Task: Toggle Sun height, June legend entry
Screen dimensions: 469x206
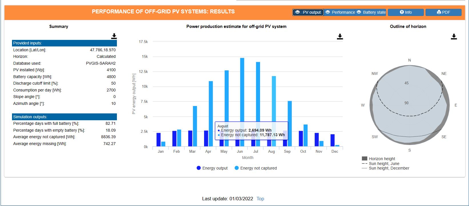Action: coord(380,164)
